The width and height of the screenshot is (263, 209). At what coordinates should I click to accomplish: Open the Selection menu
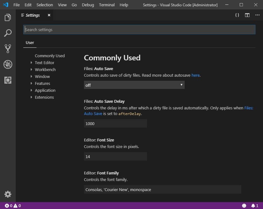click(45, 5)
